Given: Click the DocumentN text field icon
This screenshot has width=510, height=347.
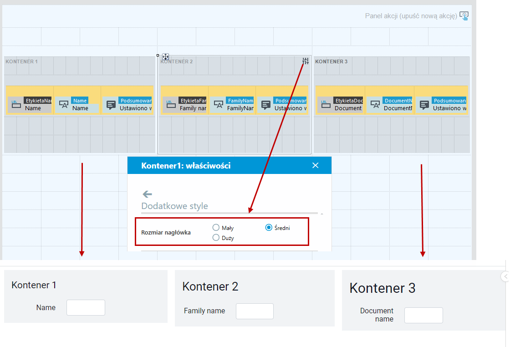Looking at the screenshot, I should click(375, 104).
